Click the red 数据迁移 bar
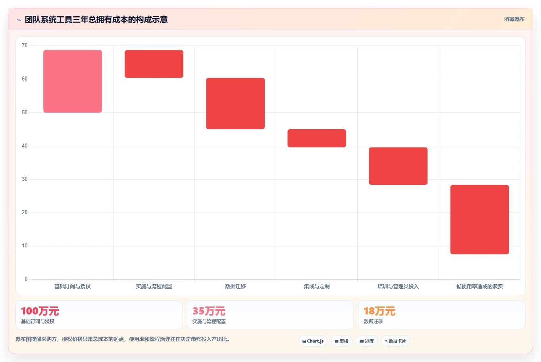 tap(235, 103)
